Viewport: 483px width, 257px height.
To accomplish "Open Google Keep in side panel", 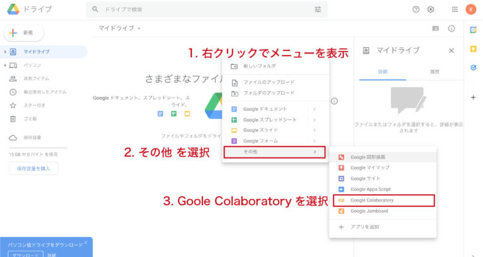I will pos(473,49).
